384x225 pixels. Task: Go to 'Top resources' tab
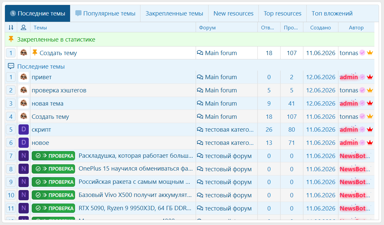[282, 14]
